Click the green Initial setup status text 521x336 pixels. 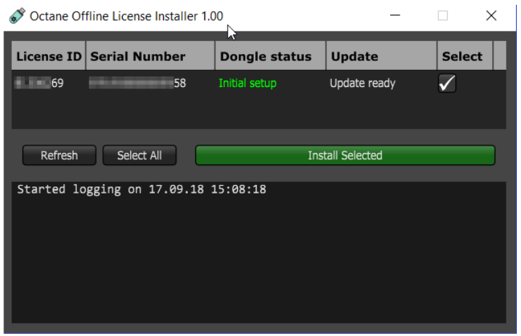pos(247,83)
